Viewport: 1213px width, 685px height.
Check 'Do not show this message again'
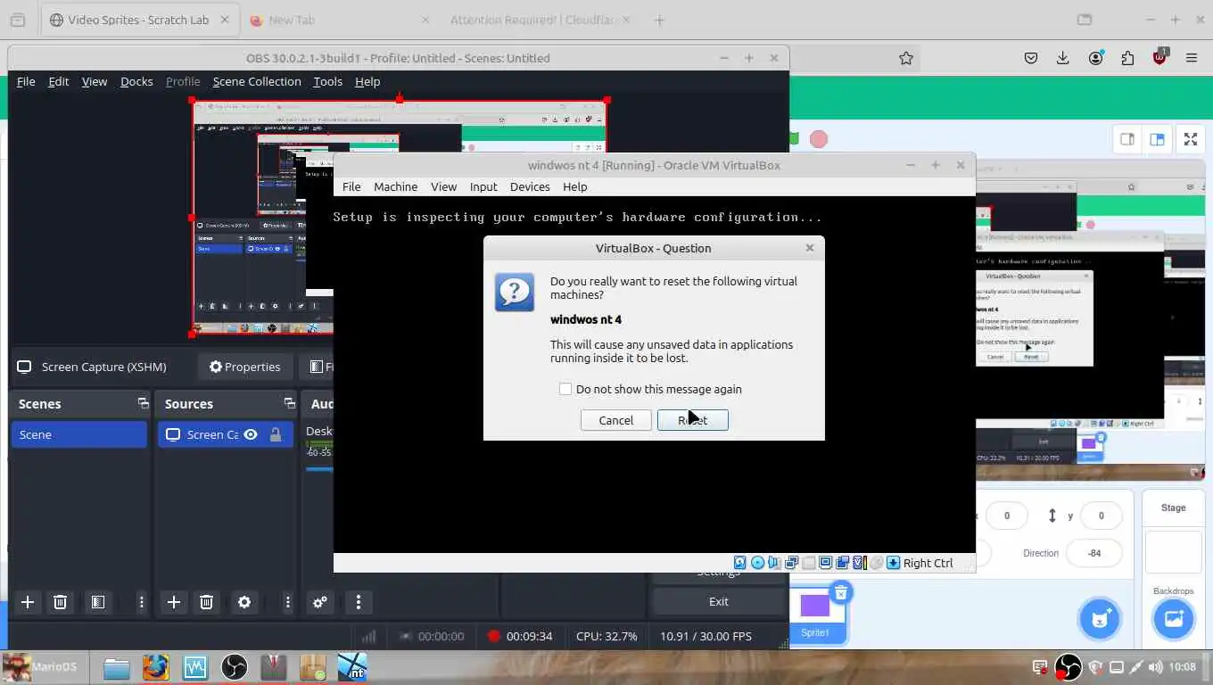[x=565, y=389]
